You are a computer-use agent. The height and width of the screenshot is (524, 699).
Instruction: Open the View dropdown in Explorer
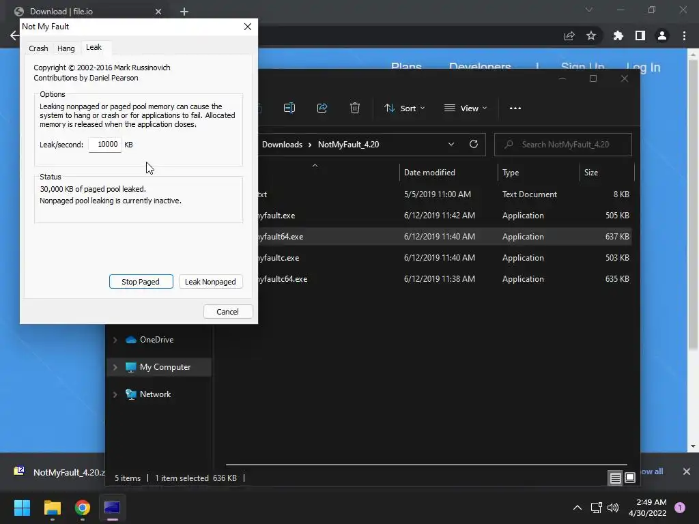point(466,108)
